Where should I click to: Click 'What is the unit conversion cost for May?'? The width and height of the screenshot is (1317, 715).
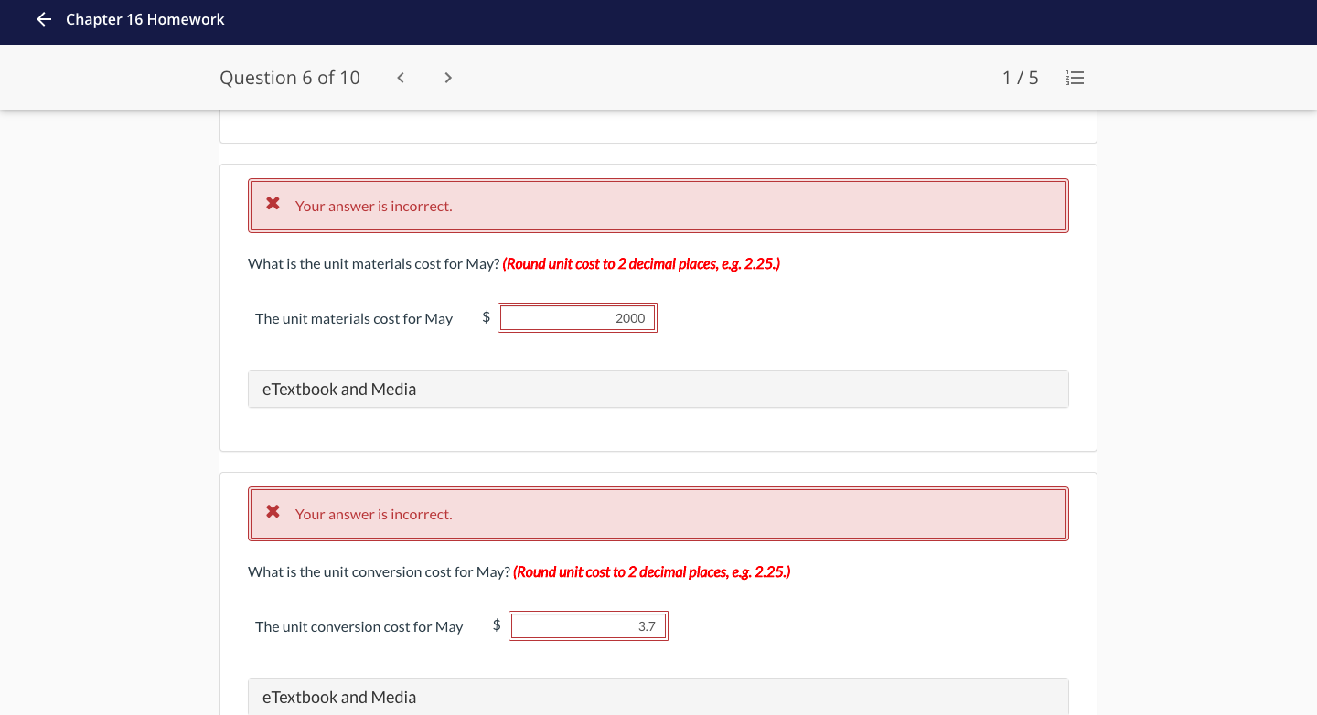(x=380, y=572)
